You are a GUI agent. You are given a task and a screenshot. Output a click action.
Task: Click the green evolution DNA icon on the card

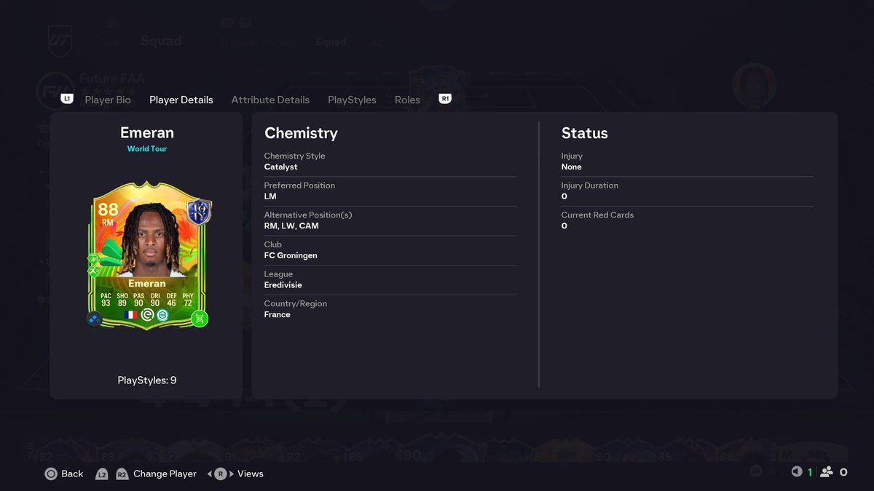pos(199,319)
